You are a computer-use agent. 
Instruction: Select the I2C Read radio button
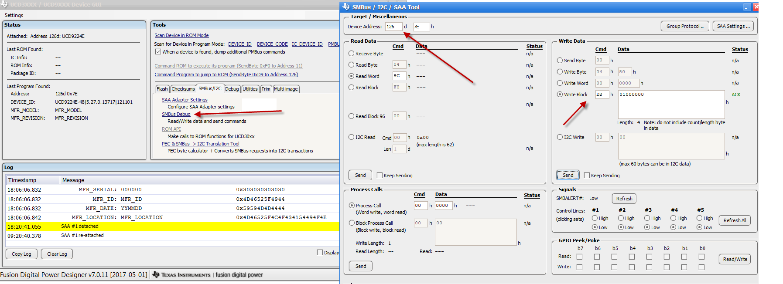click(x=351, y=137)
